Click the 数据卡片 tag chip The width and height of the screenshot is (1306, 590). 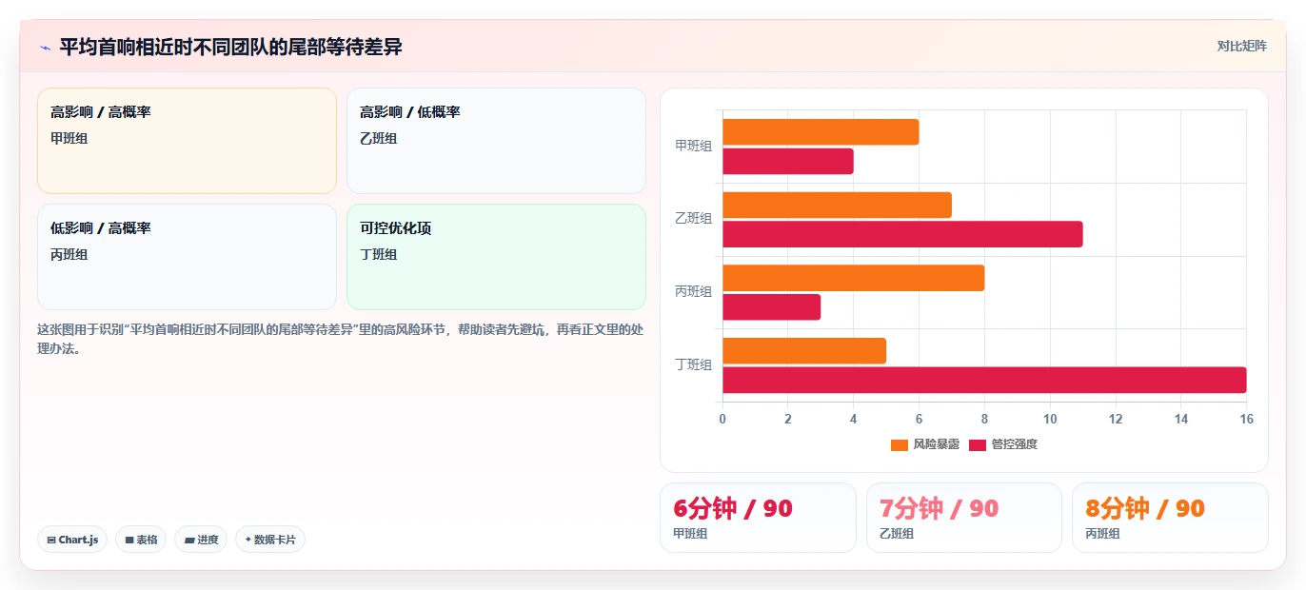[x=270, y=540]
